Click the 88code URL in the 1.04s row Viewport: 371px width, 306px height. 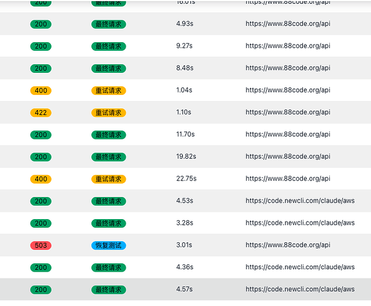coord(288,90)
